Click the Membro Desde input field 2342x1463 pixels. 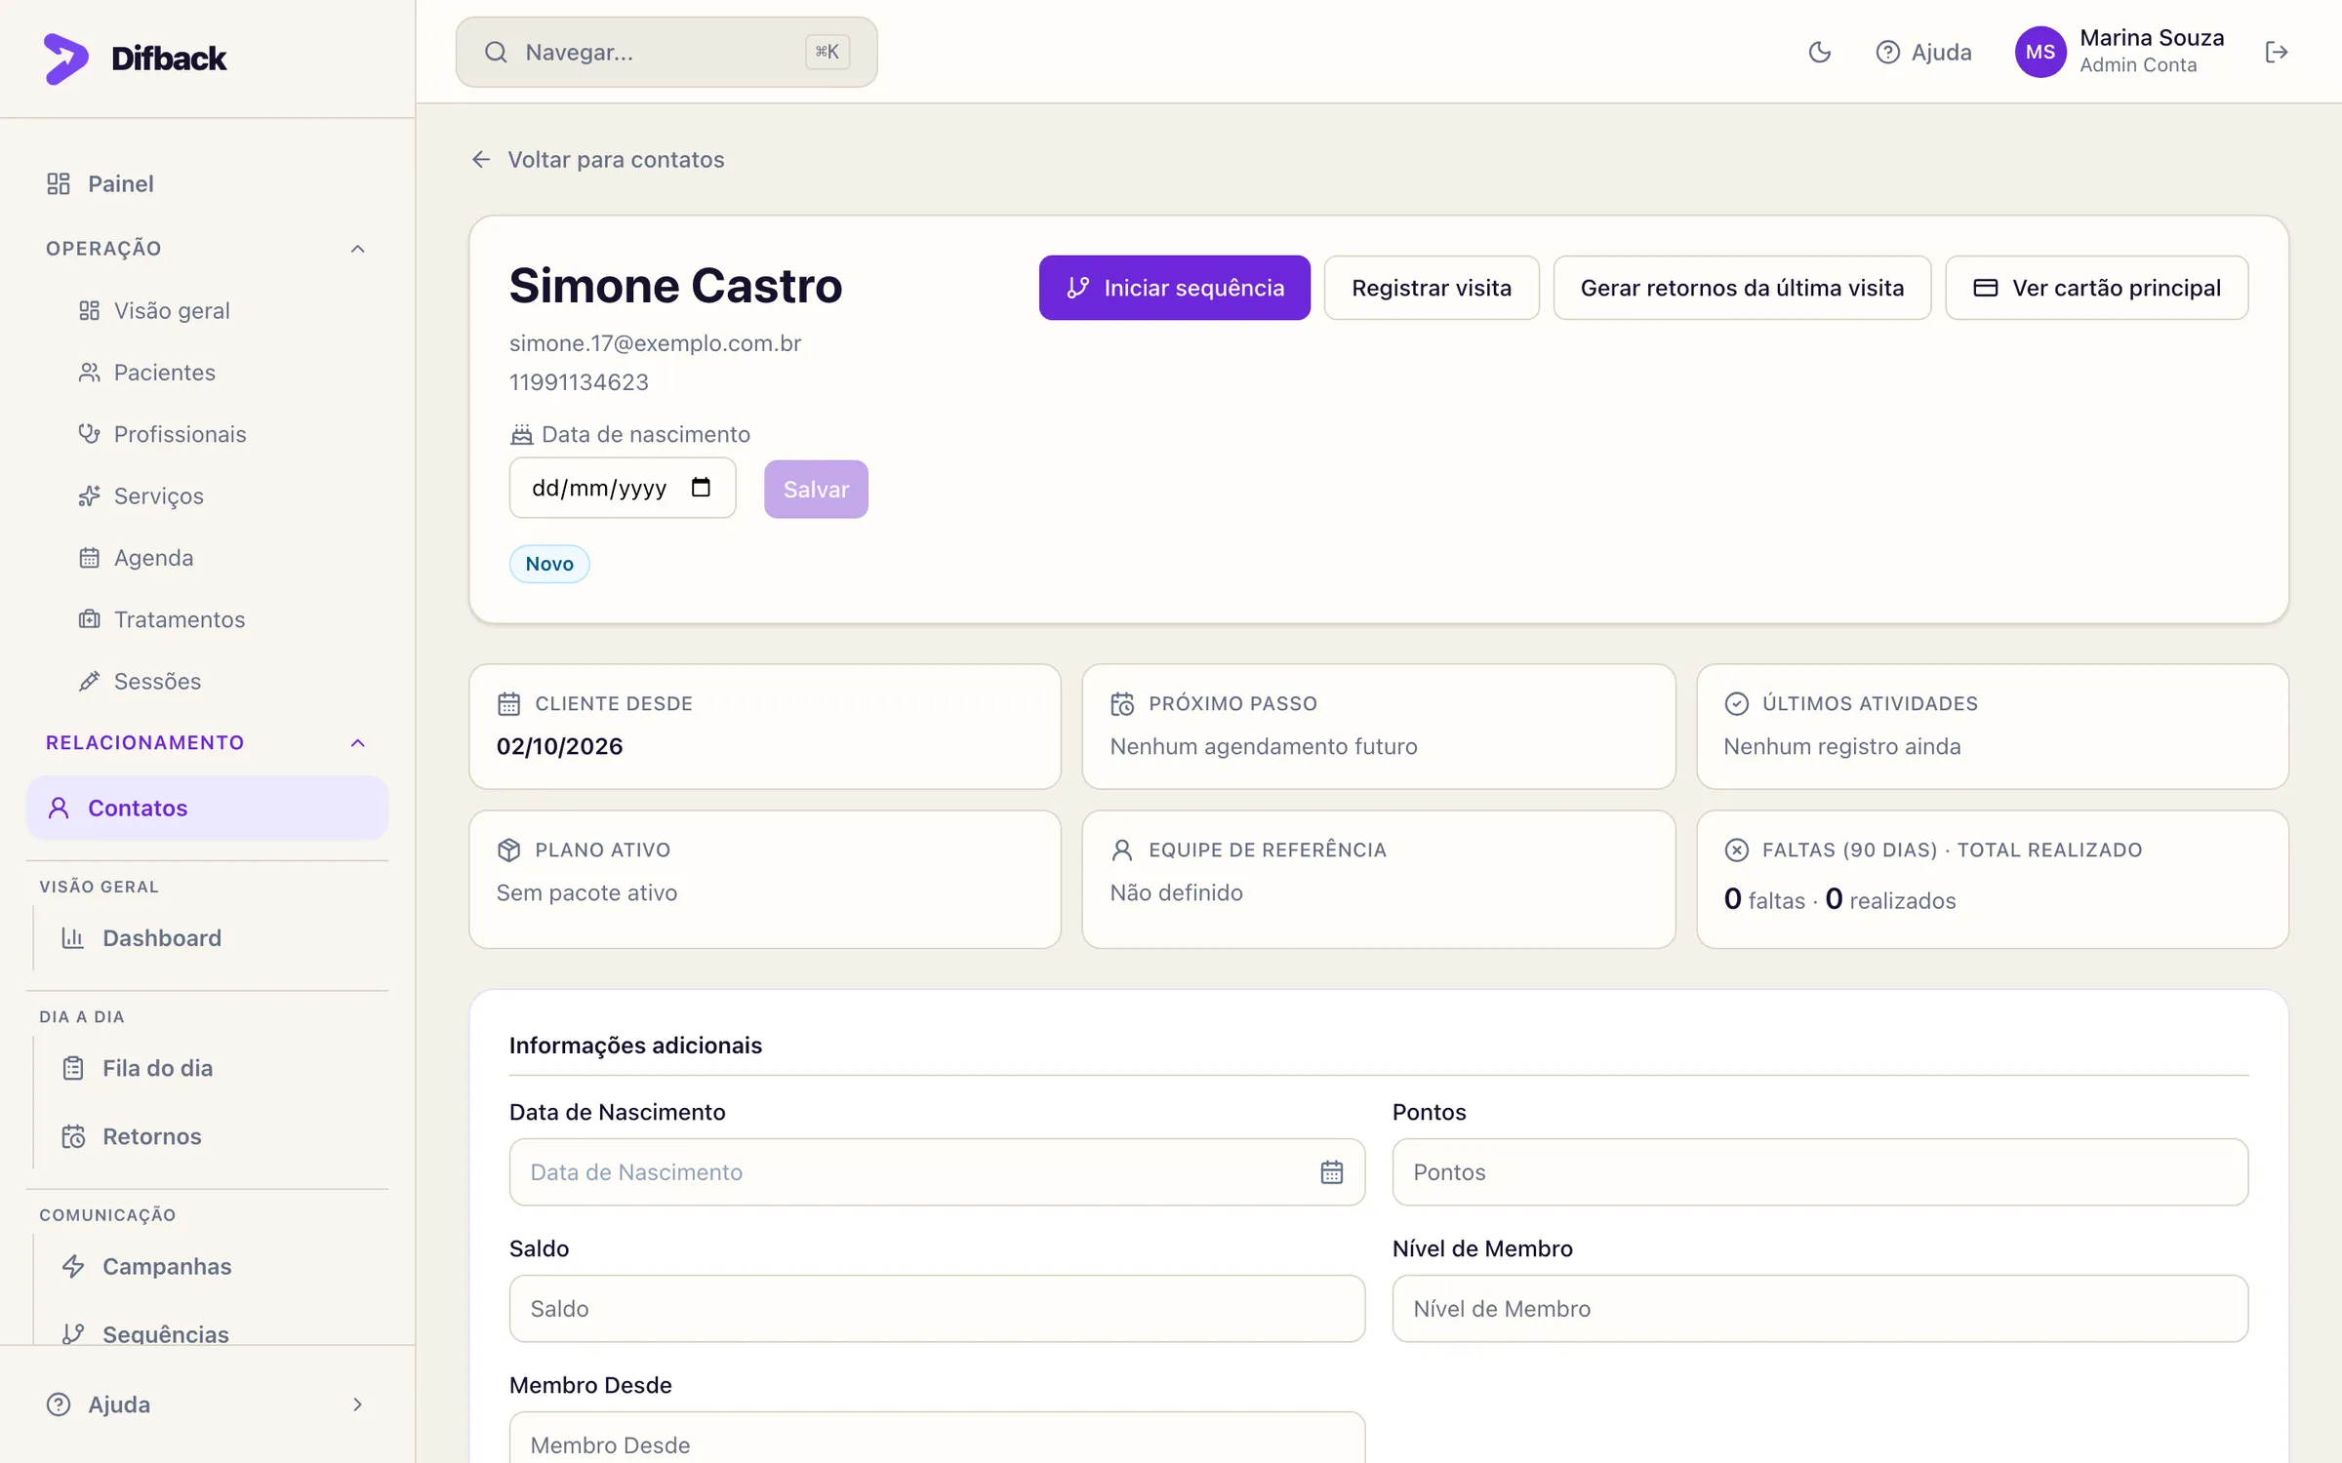coord(937,1439)
